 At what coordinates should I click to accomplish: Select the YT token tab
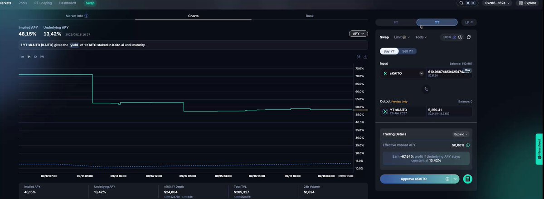[x=437, y=22]
